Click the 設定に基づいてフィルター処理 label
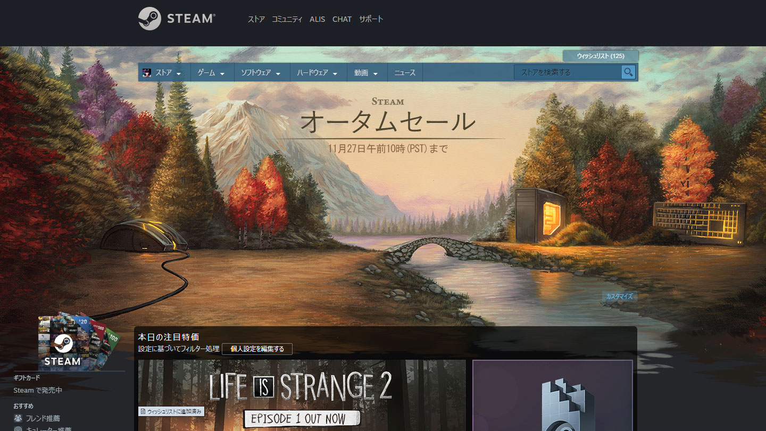Image resolution: width=766 pixels, height=431 pixels. (x=179, y=349)
